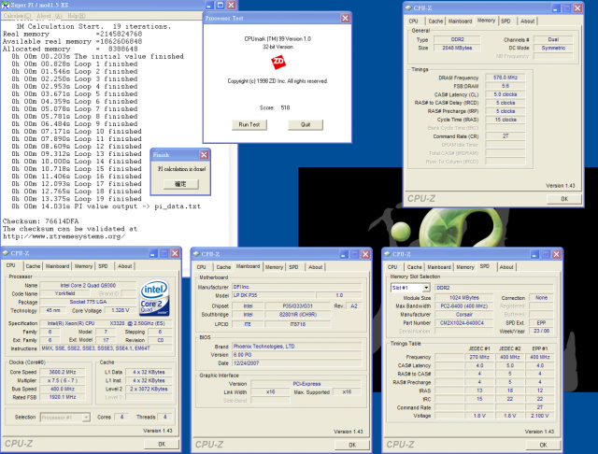Screen dimensions: 598x454
Task: Open the About menu in Super PI
Action: (49, 16)
